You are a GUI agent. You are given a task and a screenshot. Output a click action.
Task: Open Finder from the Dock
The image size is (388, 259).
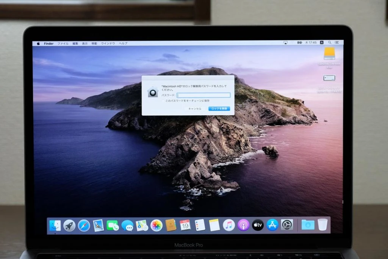click(55, 226)
